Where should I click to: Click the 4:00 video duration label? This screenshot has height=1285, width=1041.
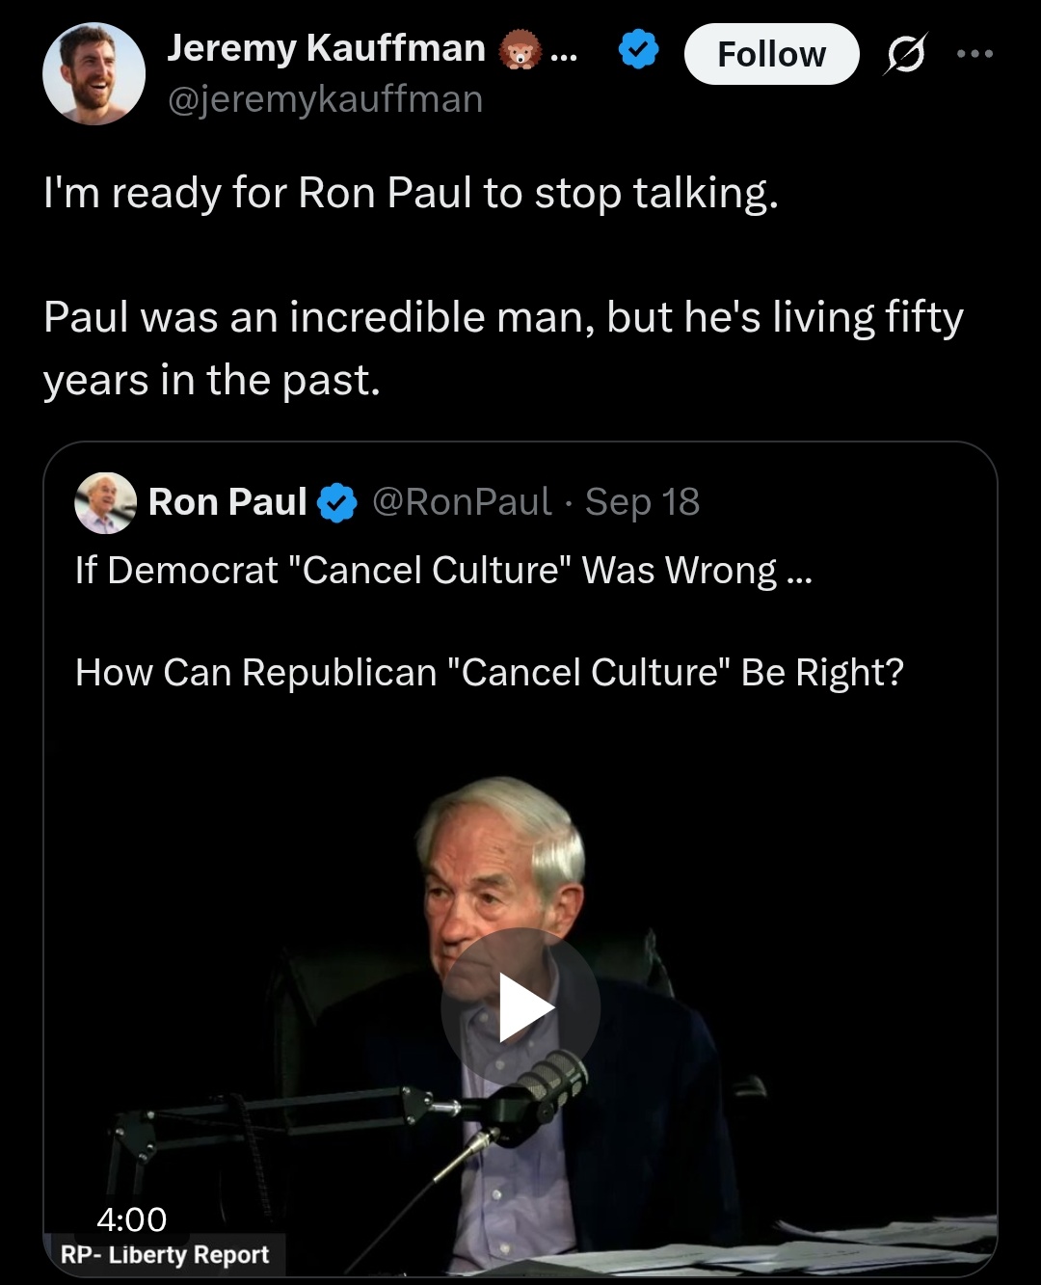pos(132,1219)
